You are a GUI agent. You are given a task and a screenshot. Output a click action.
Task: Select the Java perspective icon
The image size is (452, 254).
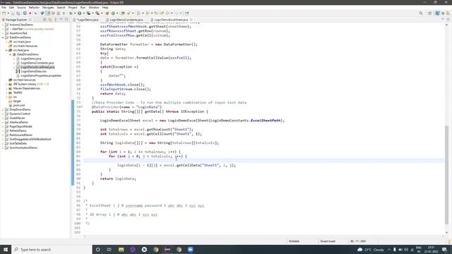coord(438,13)
